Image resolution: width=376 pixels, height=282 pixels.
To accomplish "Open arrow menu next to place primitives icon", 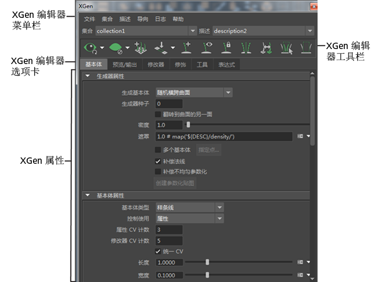I will coord(173,48).
